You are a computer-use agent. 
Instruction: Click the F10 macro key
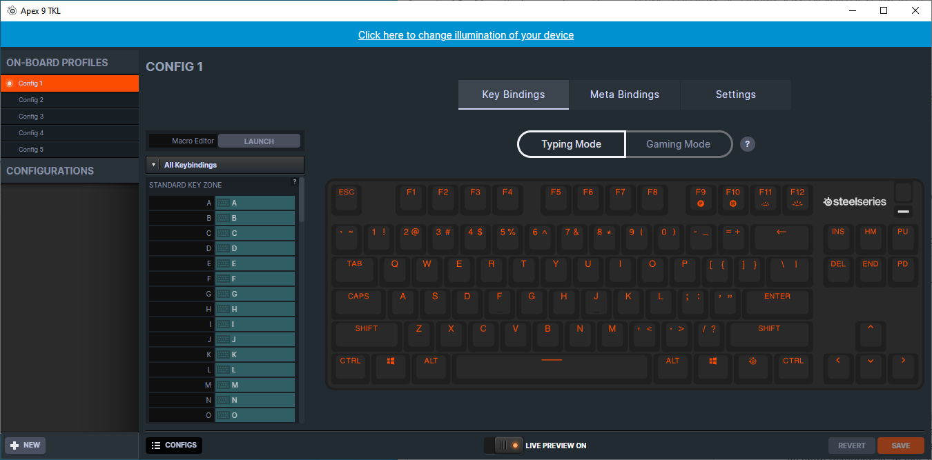pos(732,197)
